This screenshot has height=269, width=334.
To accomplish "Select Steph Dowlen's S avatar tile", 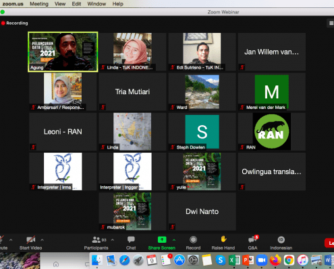I will pos(202,132).
